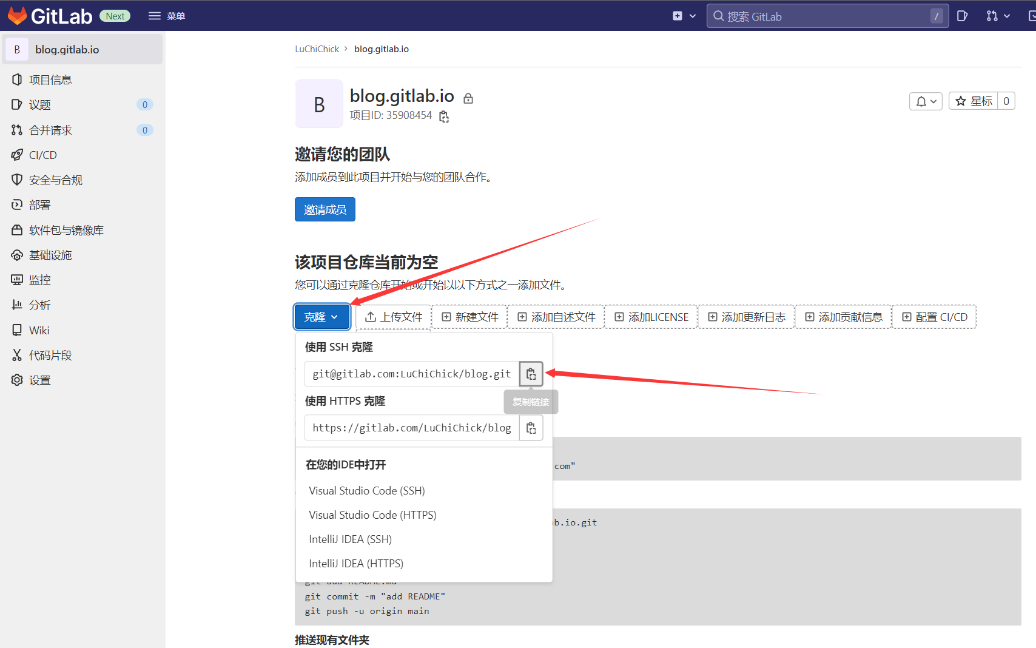Click the 合并请求 sidebar icon
The height and width of the screenshot is (648, 1036).
(x=17, y=130)
